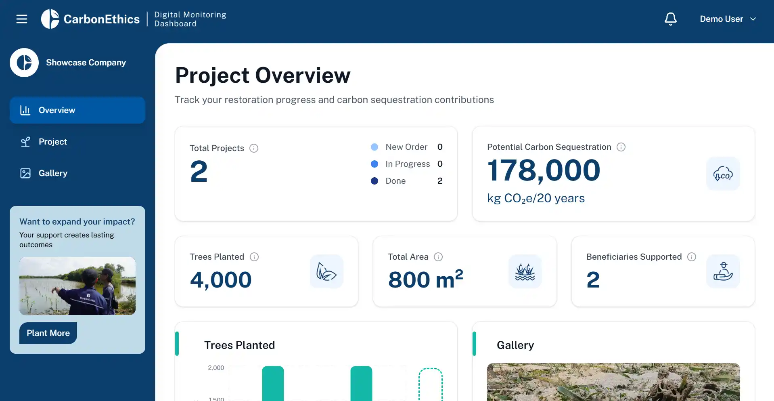This screenshot has width=774, height=401.
Task: Open the Gallery panel photo
Action: pos(613,382)
